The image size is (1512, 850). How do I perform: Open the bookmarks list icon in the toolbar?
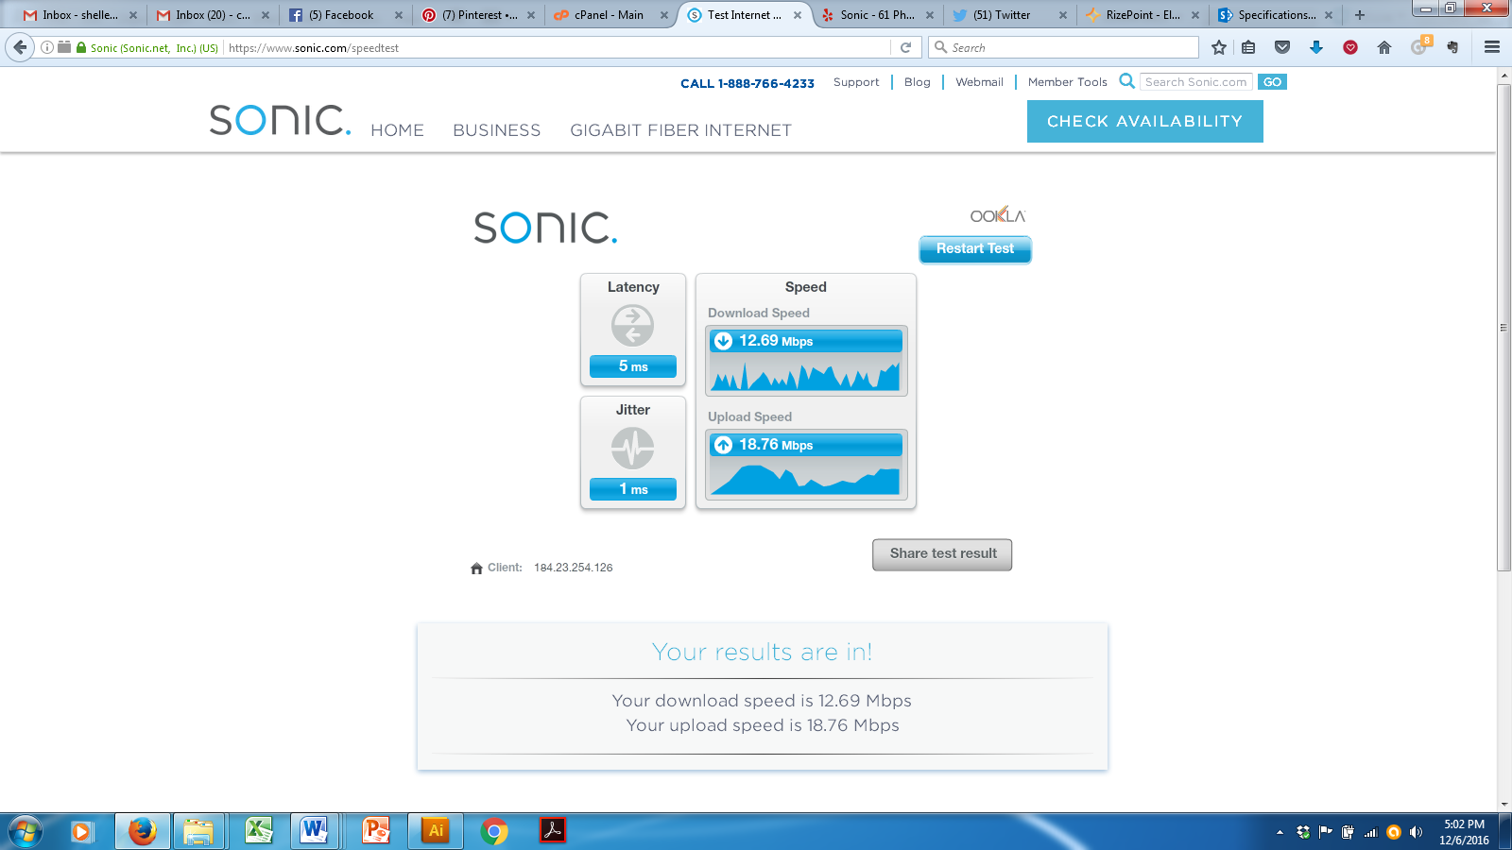[1248, 47]
